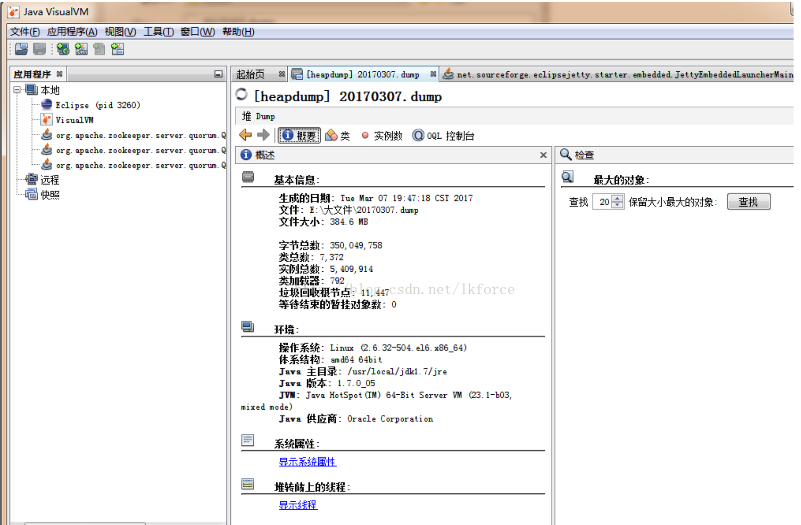Click the 检查 magnifier icon
Image resolution: width=801 pixels, height=525 pixels.
[566, 155]
